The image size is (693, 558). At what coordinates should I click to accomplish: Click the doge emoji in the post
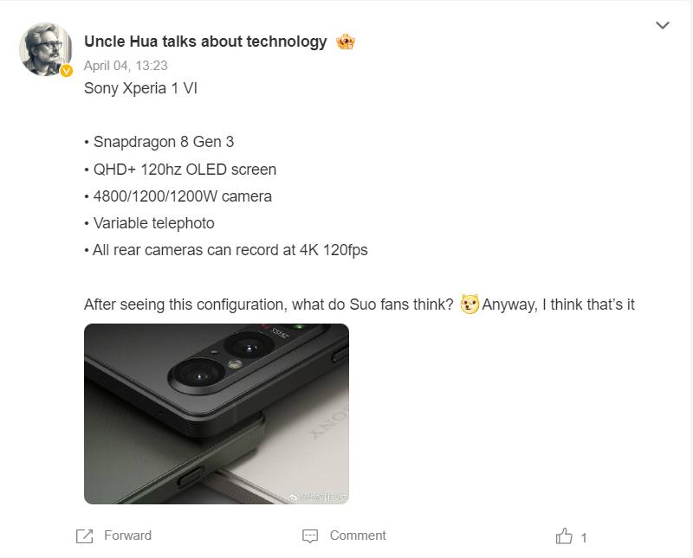pyautogui.click(x=470, y=305)
